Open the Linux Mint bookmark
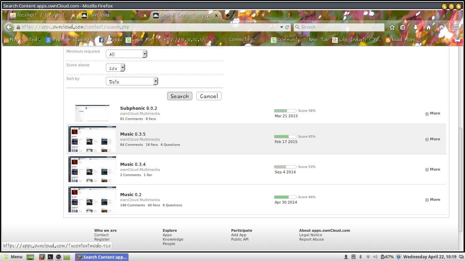The height and width of the screenshot is (261, 465). (140, 40)
